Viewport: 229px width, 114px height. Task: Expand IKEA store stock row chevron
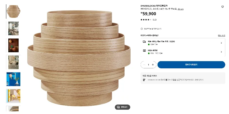[221, 52]
